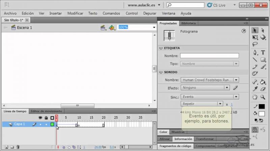270x151 pixels.
Task: Toggle outline color box for Capa 1
Action: pyautogui.click(x=52, y=124)
